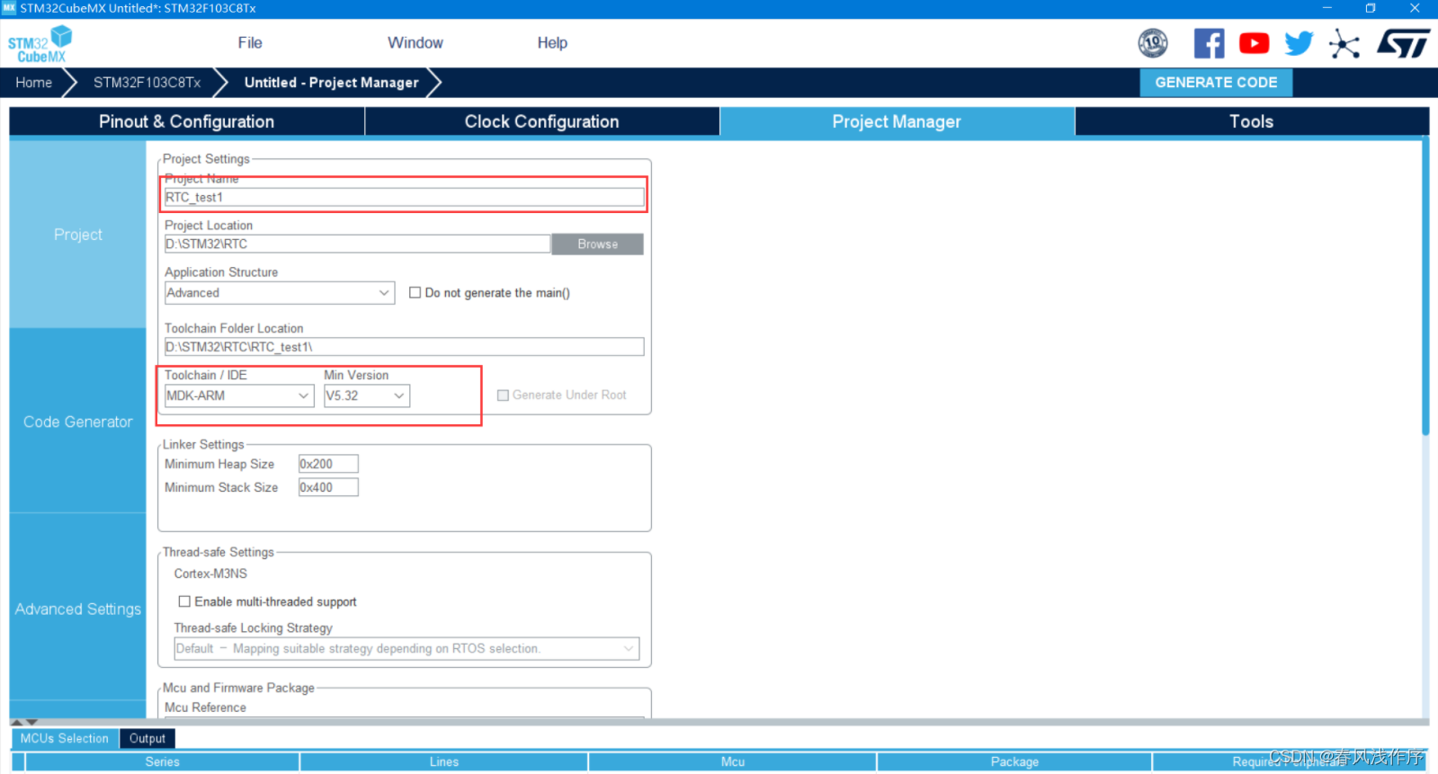Open the Window menu
1438x774 pixels.
[x=415, y=43]
